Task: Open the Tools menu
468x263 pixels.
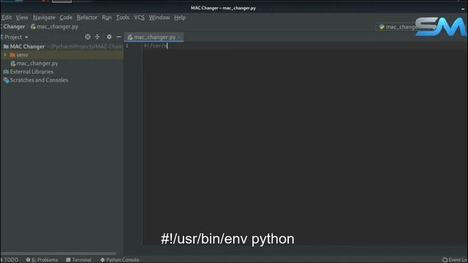Action: click(123, 18)
